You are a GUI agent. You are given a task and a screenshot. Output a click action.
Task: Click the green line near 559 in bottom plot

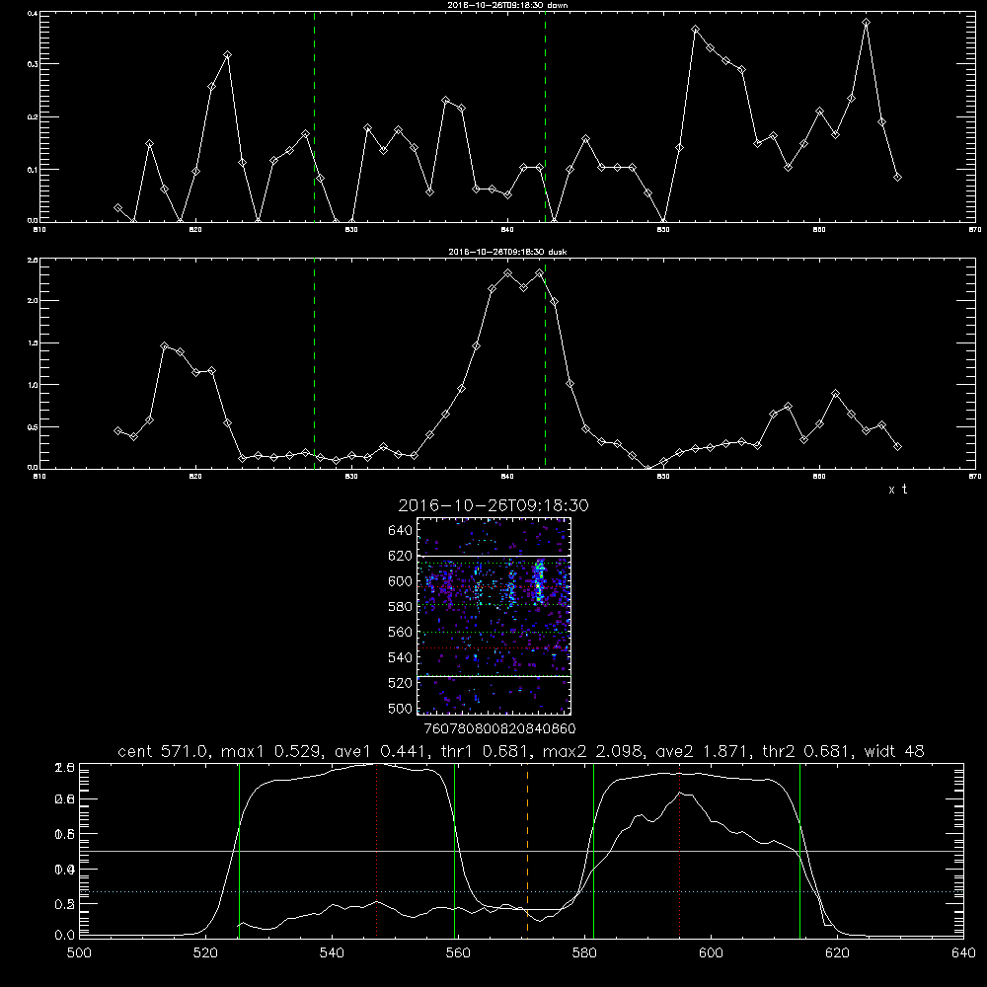point(454,851)
